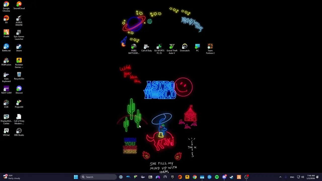Open the notification bell icon
The height and width of the screenshot is (181, 322).
(x=317, y=177)
